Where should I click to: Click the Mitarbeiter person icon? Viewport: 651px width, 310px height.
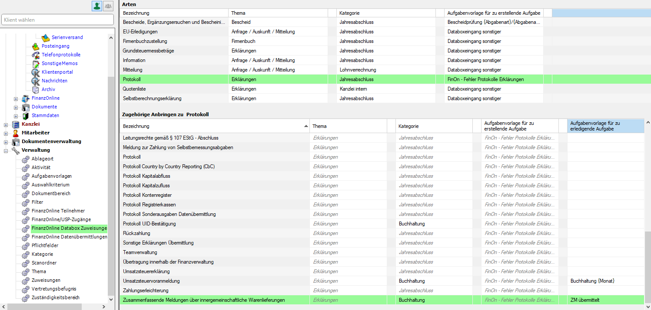[x=16, y=133]
